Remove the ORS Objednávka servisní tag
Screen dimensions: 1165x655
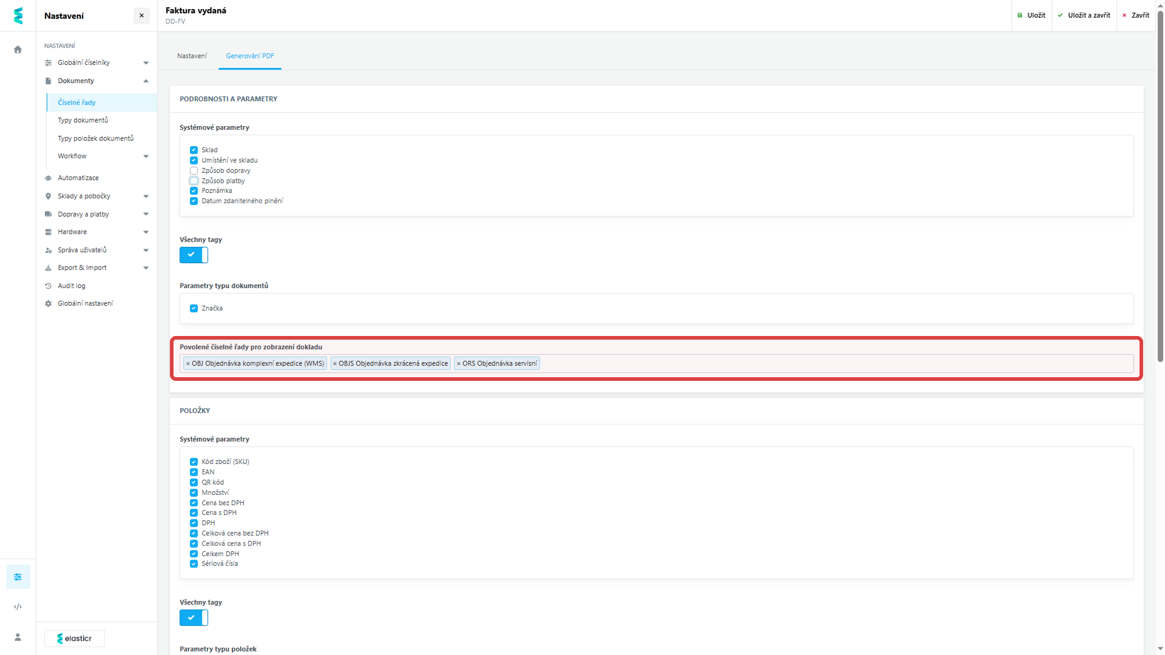pyautogui.click(x=459, y=364)
